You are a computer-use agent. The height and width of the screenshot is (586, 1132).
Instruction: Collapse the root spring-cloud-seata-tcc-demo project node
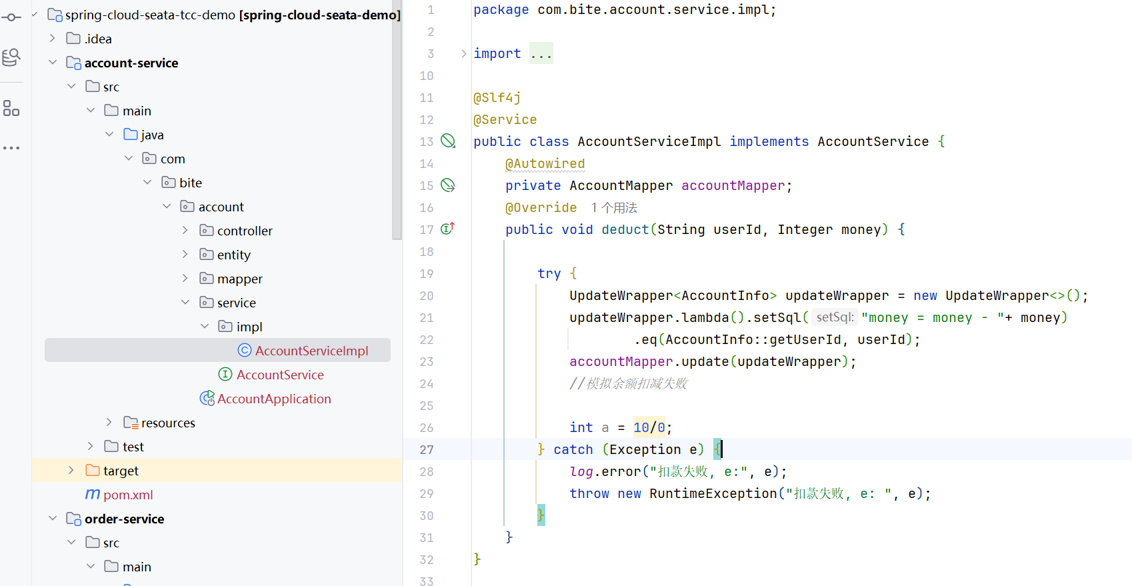click(35, 14)
